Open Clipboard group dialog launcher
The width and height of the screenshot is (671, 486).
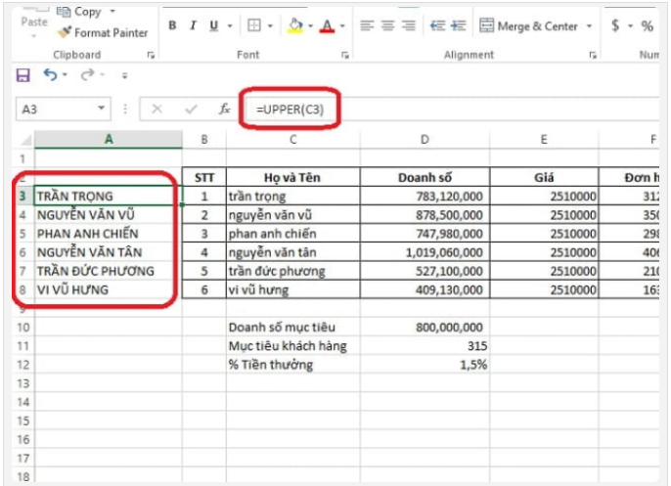pos(151,55)
